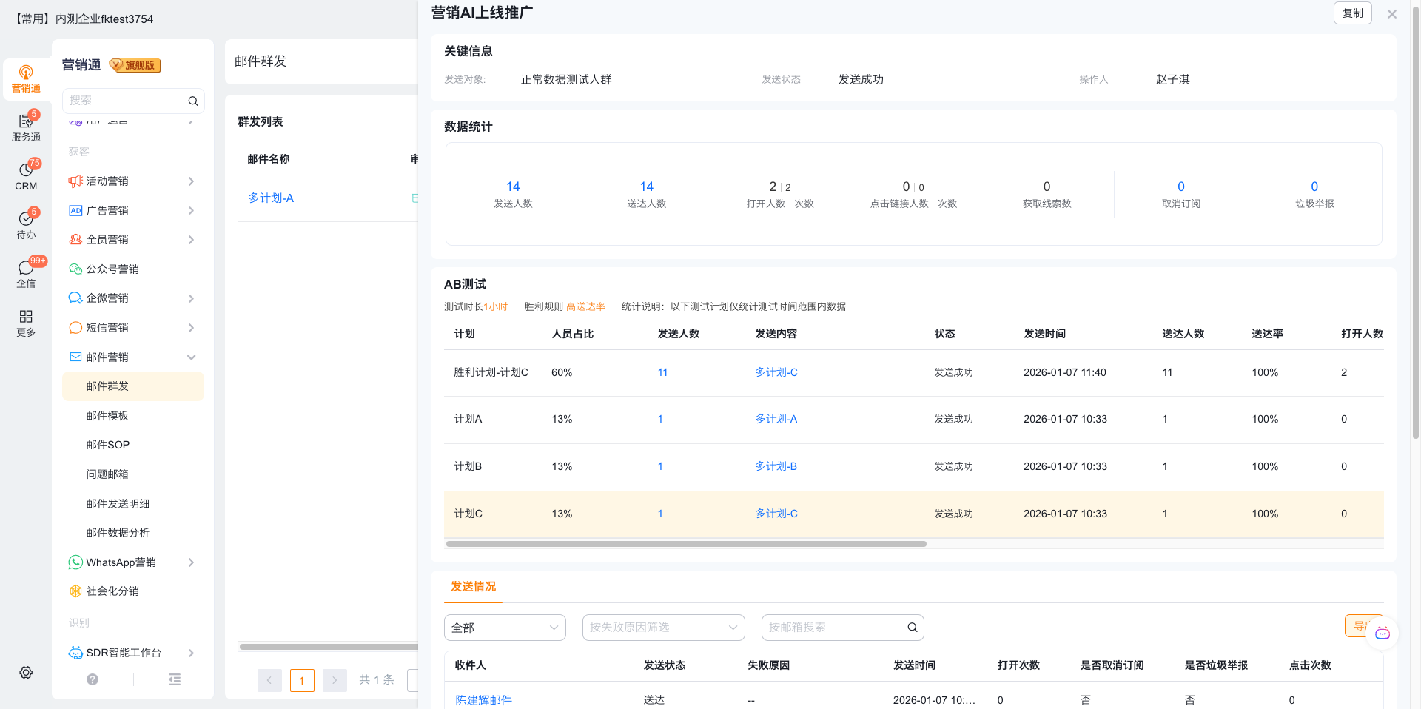The height and width of the screenshot is (709, 1421).
Task: Click the 按邮箱搜索 input field
Action: 835,628
